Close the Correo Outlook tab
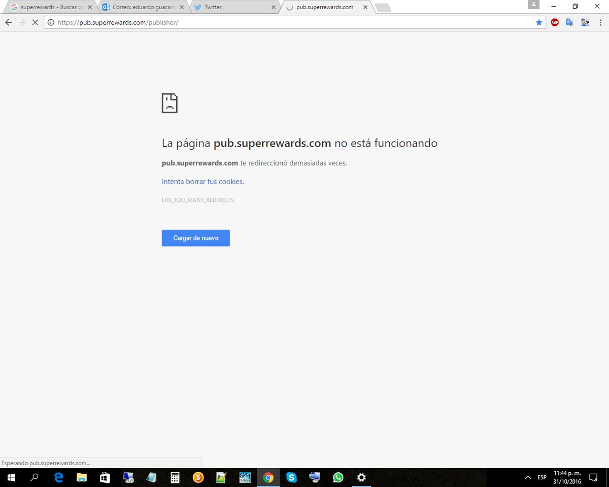 pyautogui.click(x=182, y=7)
